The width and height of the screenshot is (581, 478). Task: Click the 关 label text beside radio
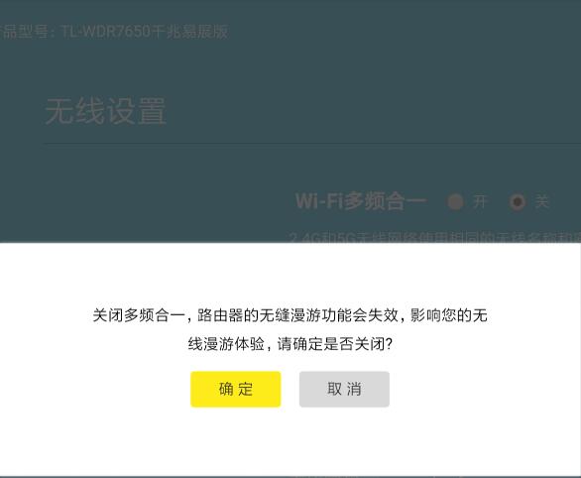[x=541, y=202]
